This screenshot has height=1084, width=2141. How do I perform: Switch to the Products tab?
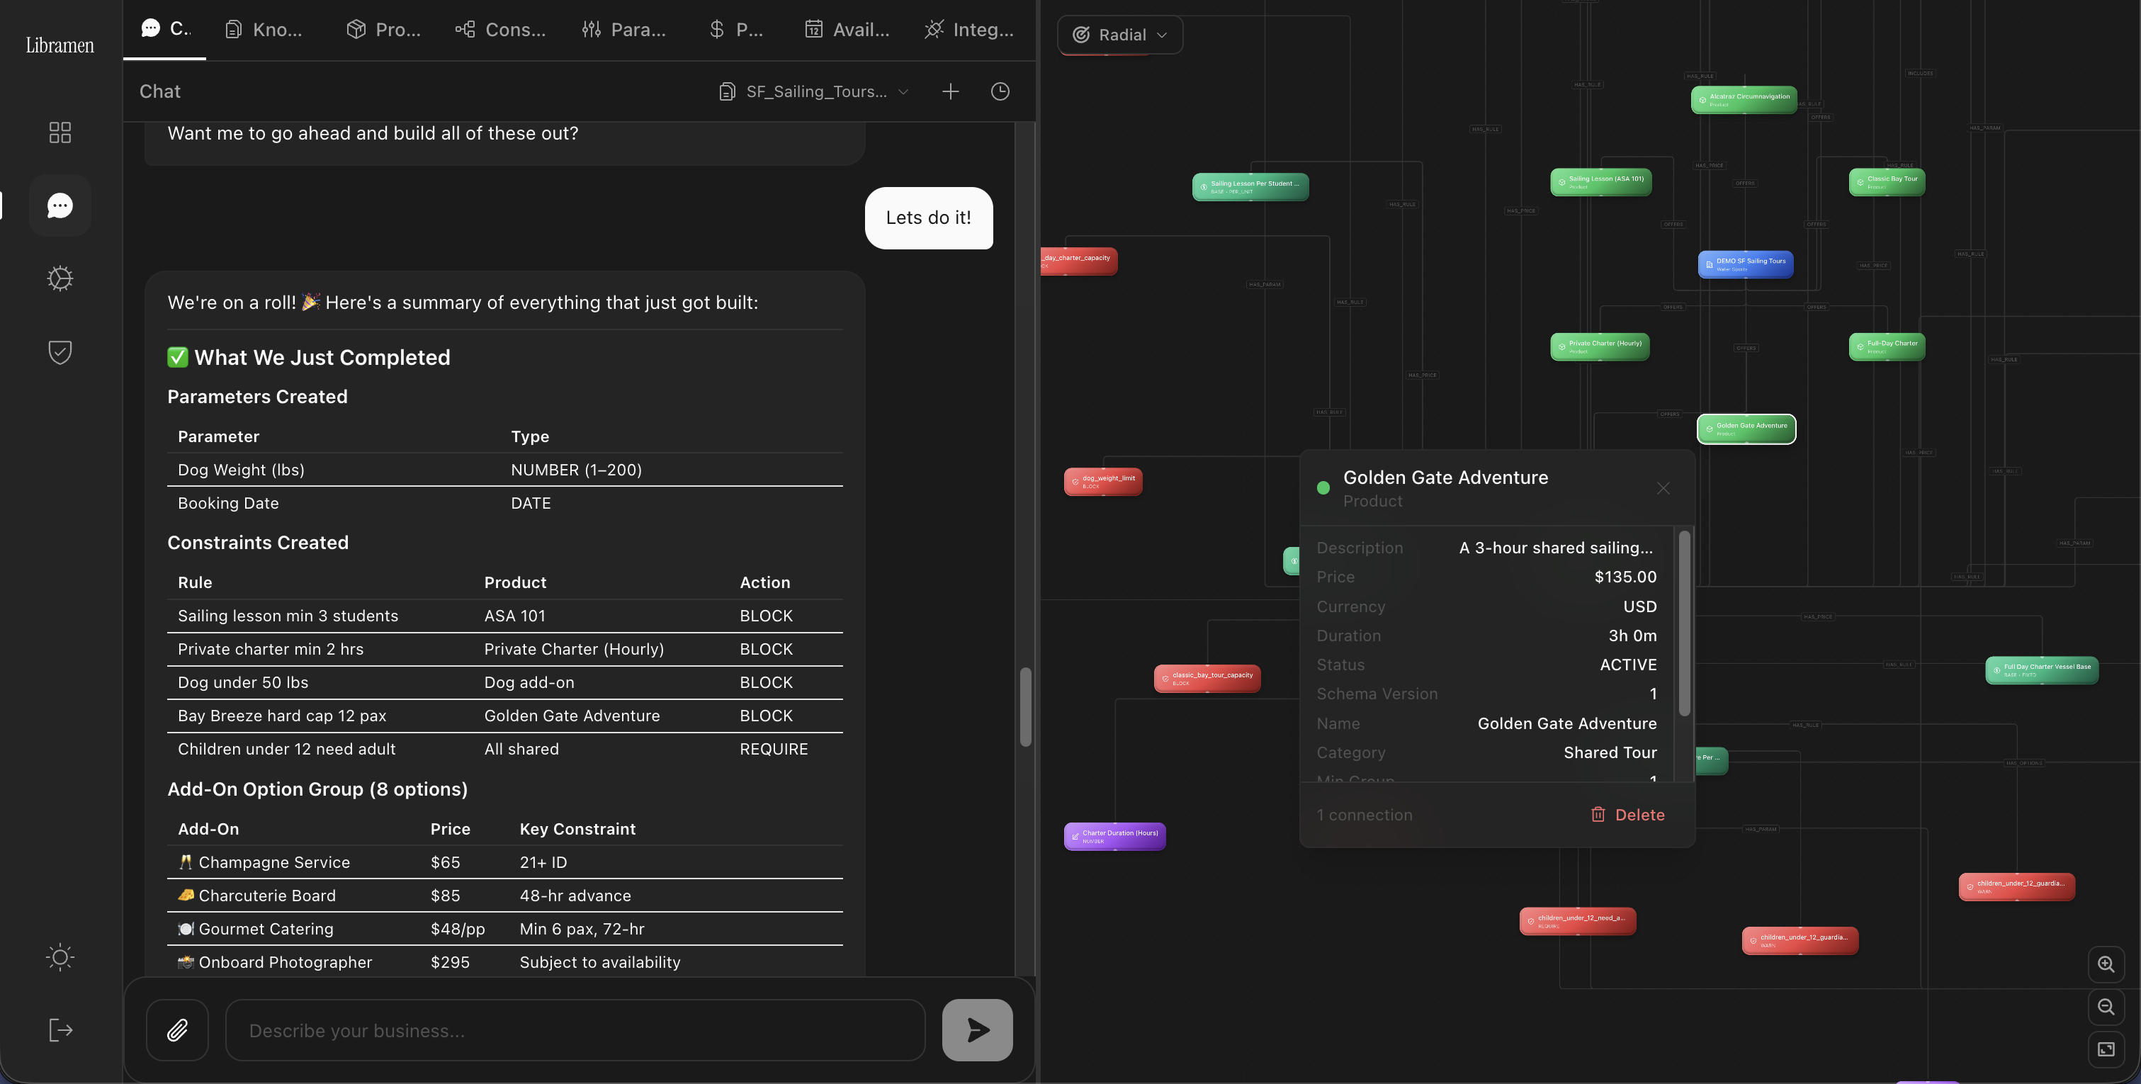(383, 29)
